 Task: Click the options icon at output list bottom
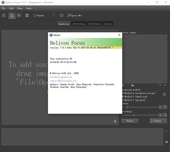tap(166, 142)
